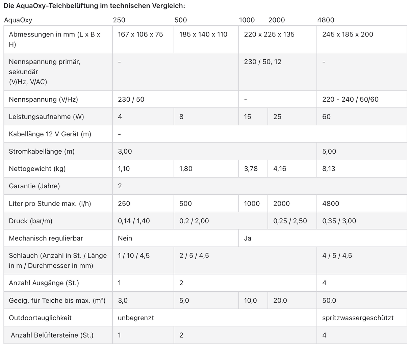The image size is (410, 348).
Task: Click the heading about AquaOxy-Teichbelüftung im technischen Vergleich
Action: click(94, 6)
